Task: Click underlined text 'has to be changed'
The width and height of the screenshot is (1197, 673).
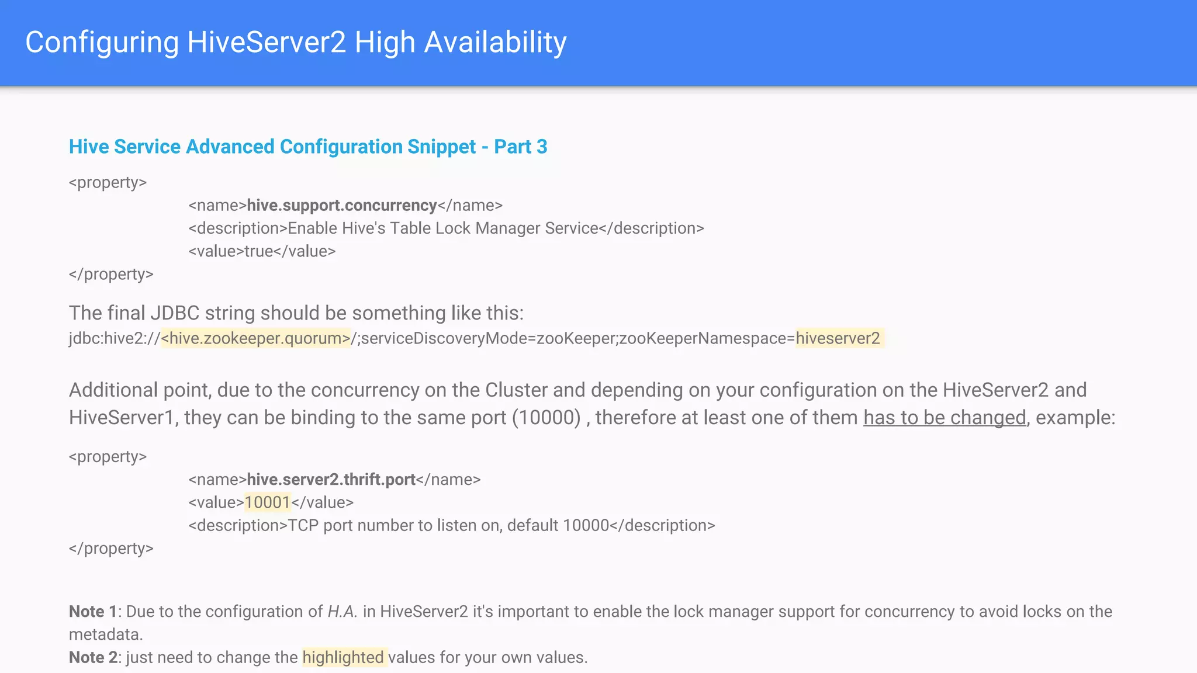Action: click(945, 418)
